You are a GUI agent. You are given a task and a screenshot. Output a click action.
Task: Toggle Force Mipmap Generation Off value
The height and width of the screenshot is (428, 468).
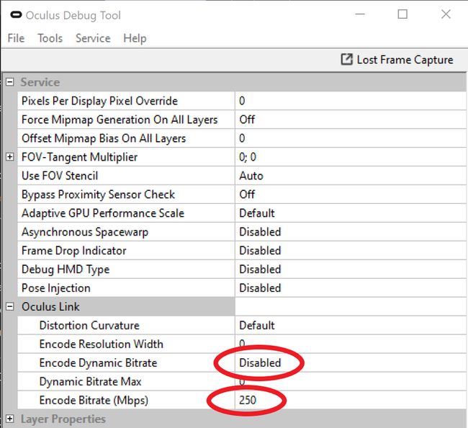tap(247, 120)
